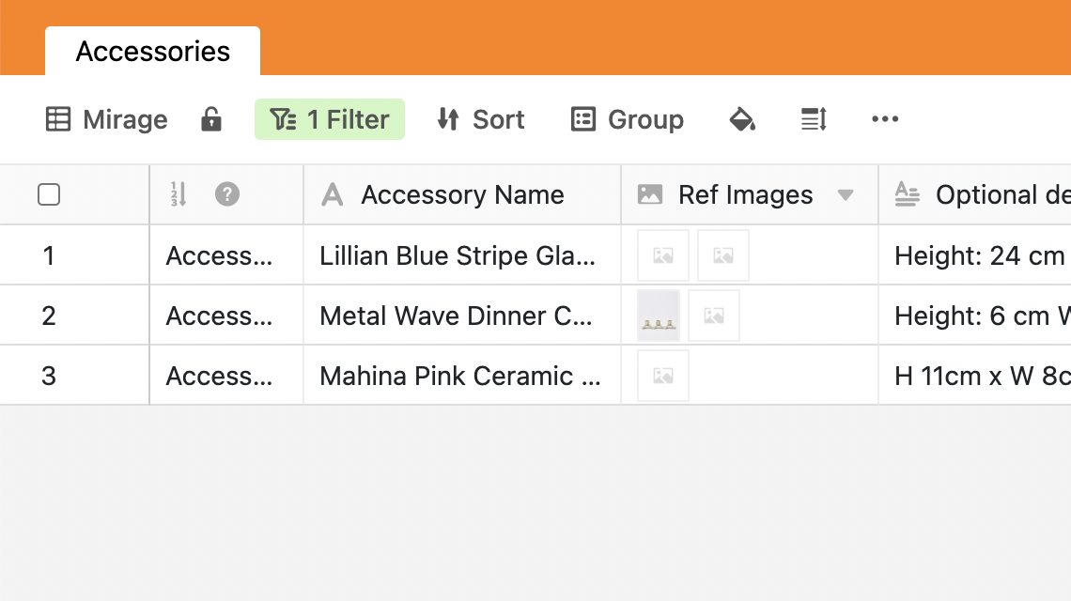This screenshot has width=1071, height=601.
Task: Open the 1 Filter menu
Action: point(330,119)
